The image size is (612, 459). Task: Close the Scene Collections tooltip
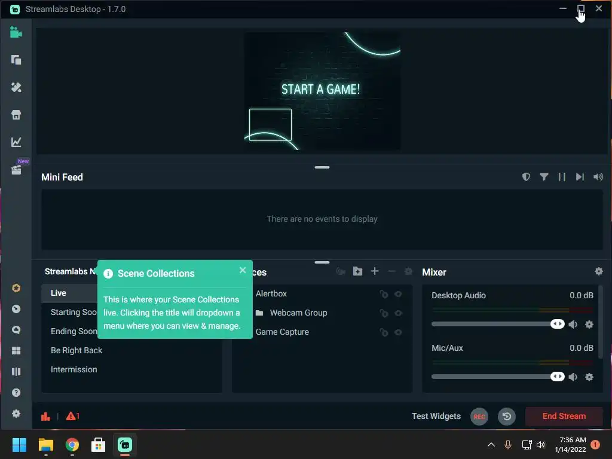point(243,270)
